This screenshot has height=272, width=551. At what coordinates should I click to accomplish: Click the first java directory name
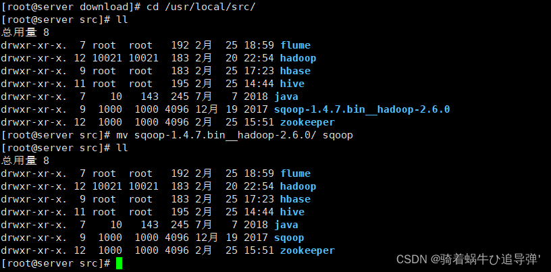[286, 97]
